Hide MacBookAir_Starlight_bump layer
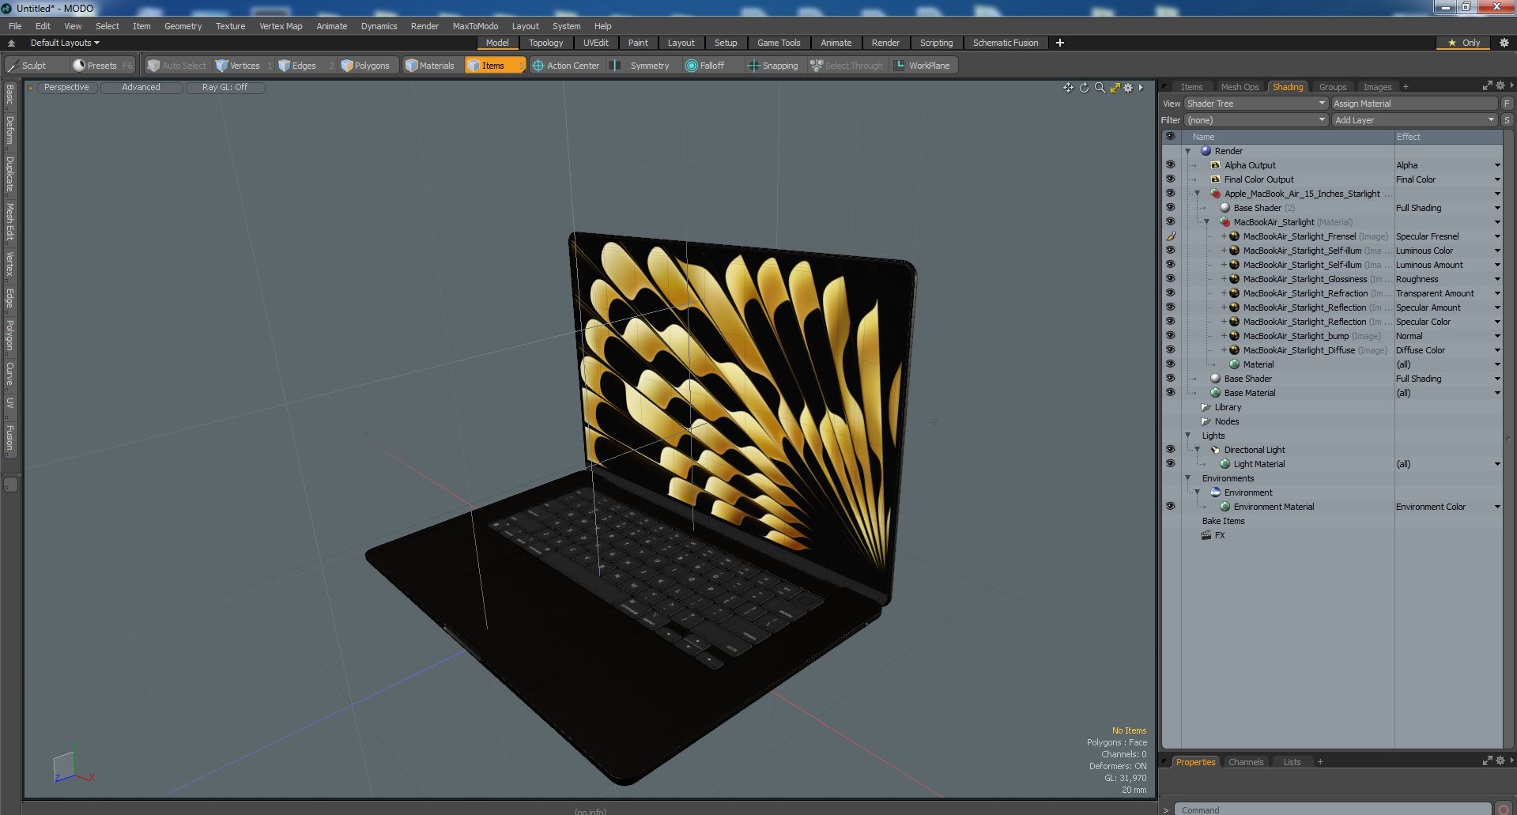1517x815 pixels. [x=1170, y=336]
